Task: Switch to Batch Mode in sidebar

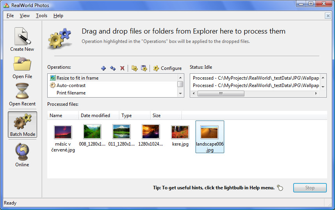Action: 22,125
